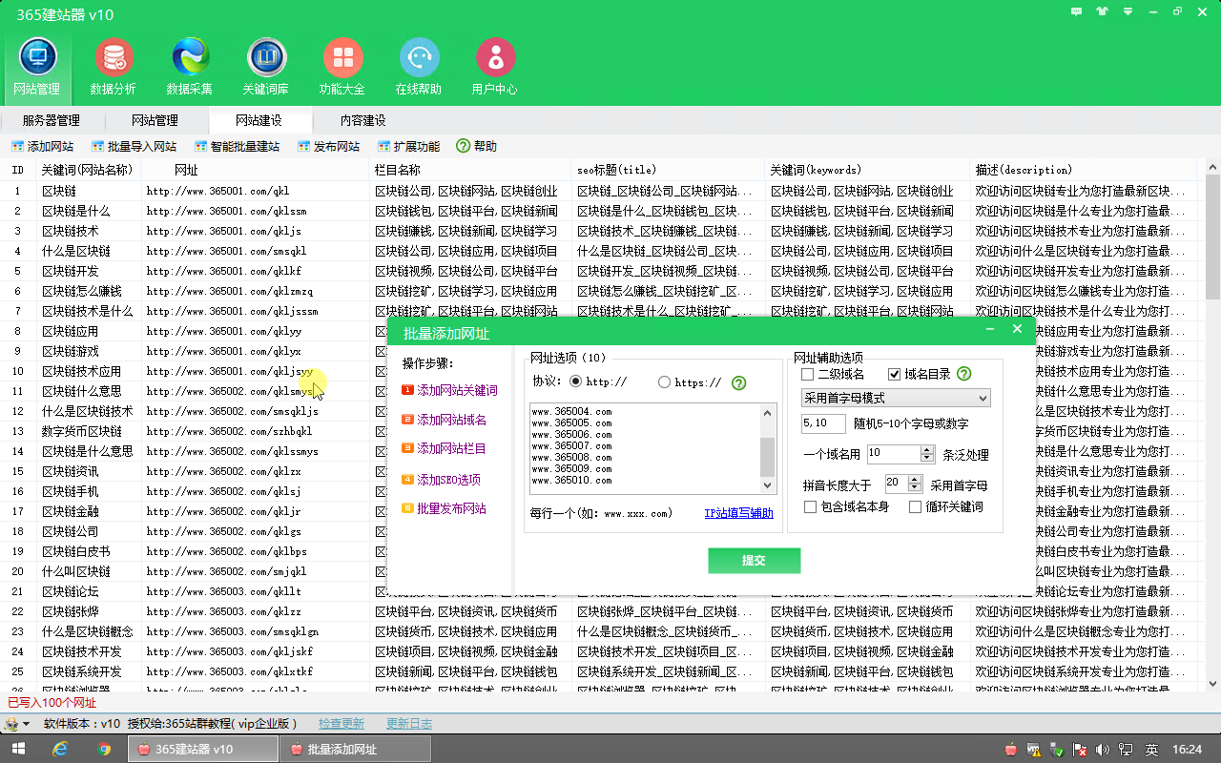Click the 检查更新 link in status bar

click(341, 724)
